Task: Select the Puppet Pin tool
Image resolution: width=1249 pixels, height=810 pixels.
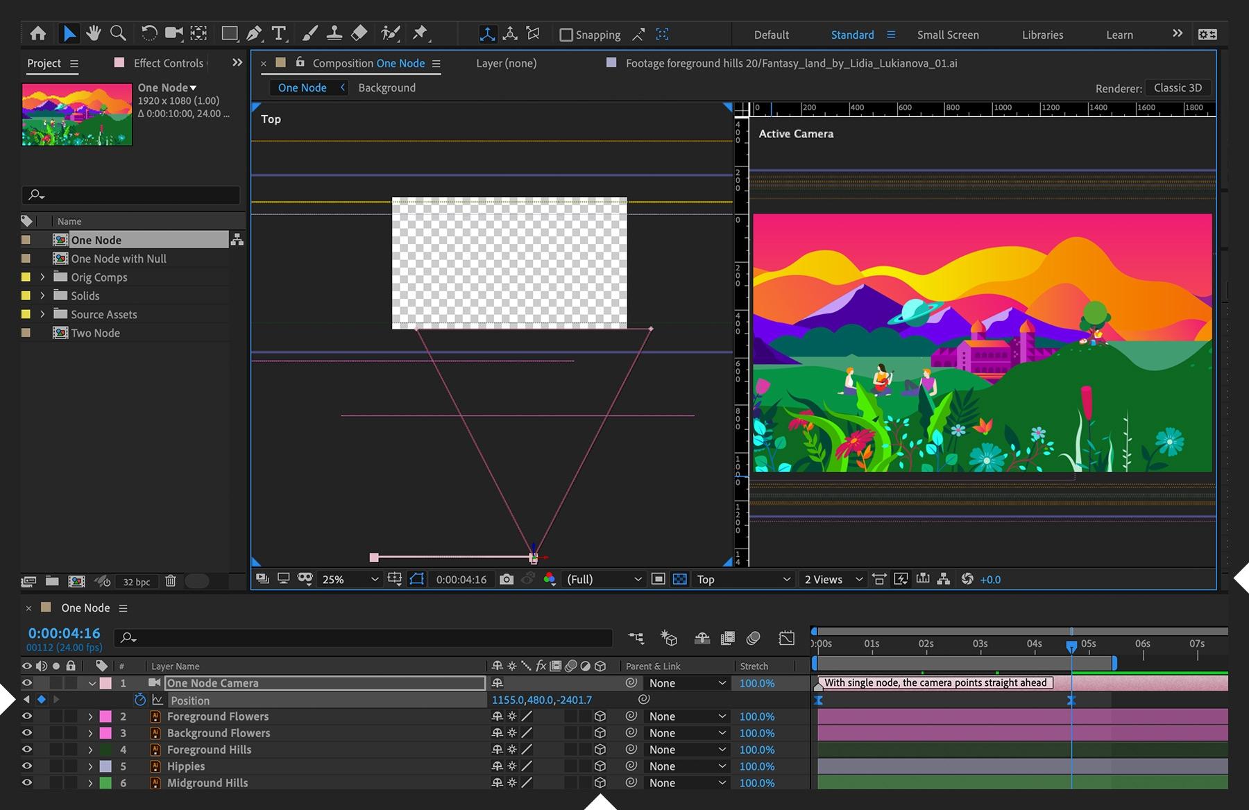Action: (420, 33)
